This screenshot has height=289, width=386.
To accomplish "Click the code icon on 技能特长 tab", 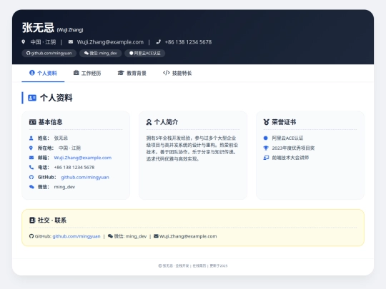I will pos(167,73).
